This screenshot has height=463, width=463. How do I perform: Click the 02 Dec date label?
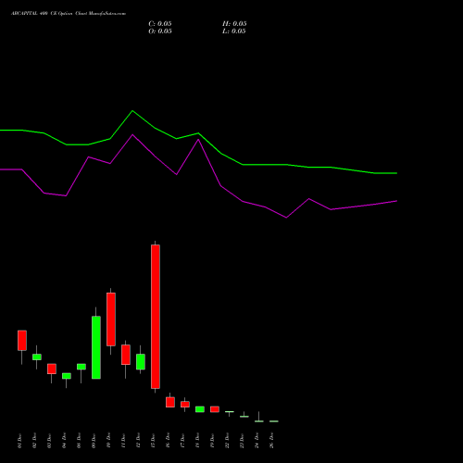coord(34,441)
